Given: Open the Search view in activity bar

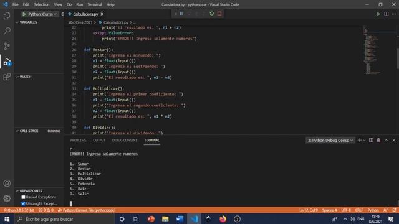Looking at the screenshot, I should click(x=7, y=31).
